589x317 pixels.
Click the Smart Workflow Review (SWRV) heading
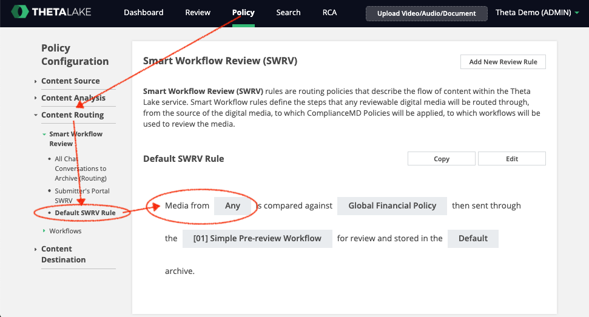click(x=220, y=61)
